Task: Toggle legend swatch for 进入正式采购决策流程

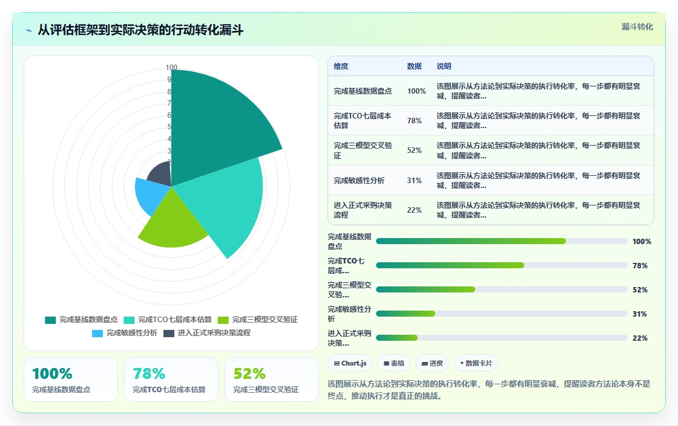Action: (x=169, y=333)
